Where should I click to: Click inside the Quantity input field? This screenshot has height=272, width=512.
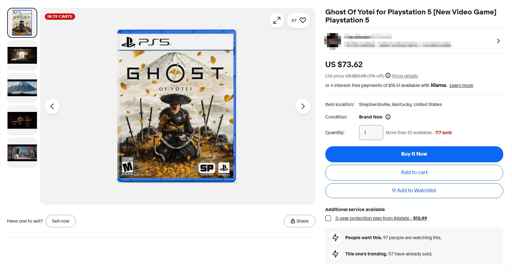[x=371, y=132]
